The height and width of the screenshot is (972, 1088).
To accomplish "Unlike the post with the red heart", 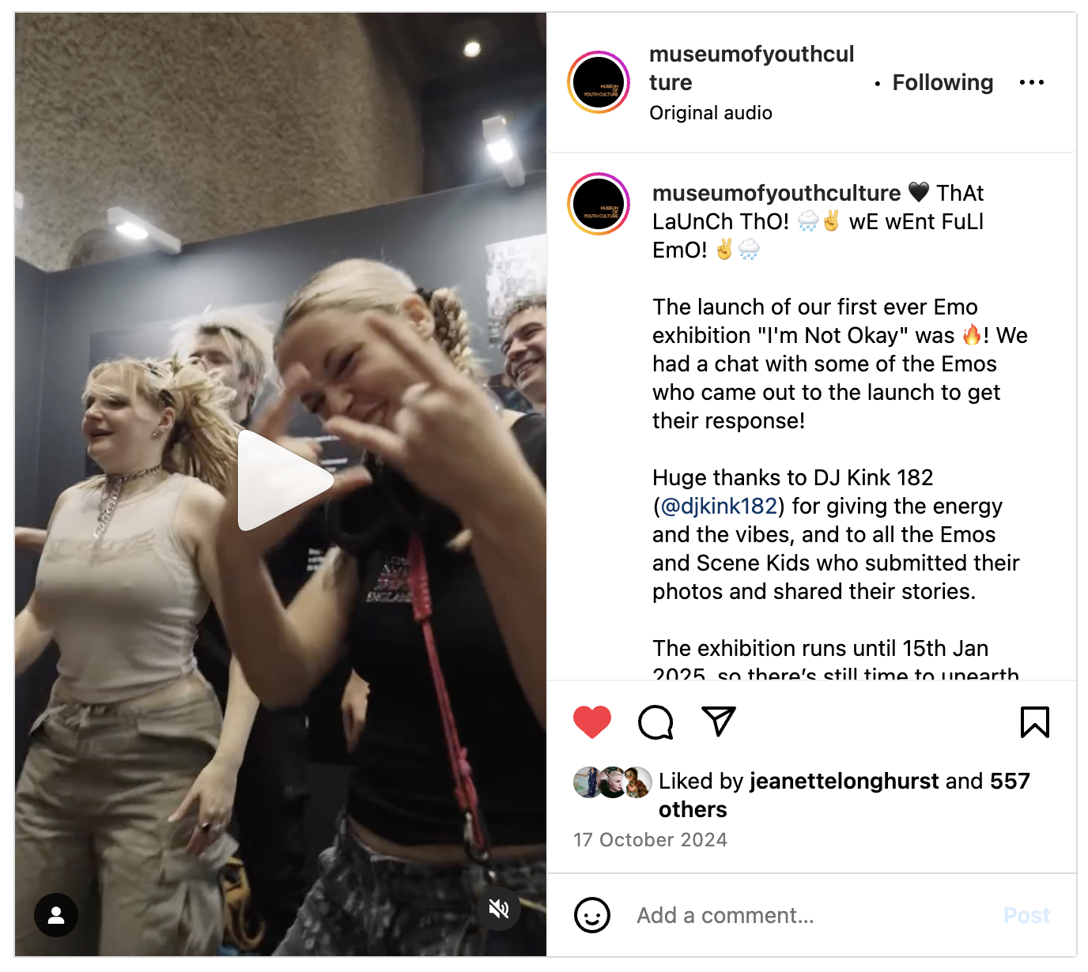I will click(x=591, y=721).
